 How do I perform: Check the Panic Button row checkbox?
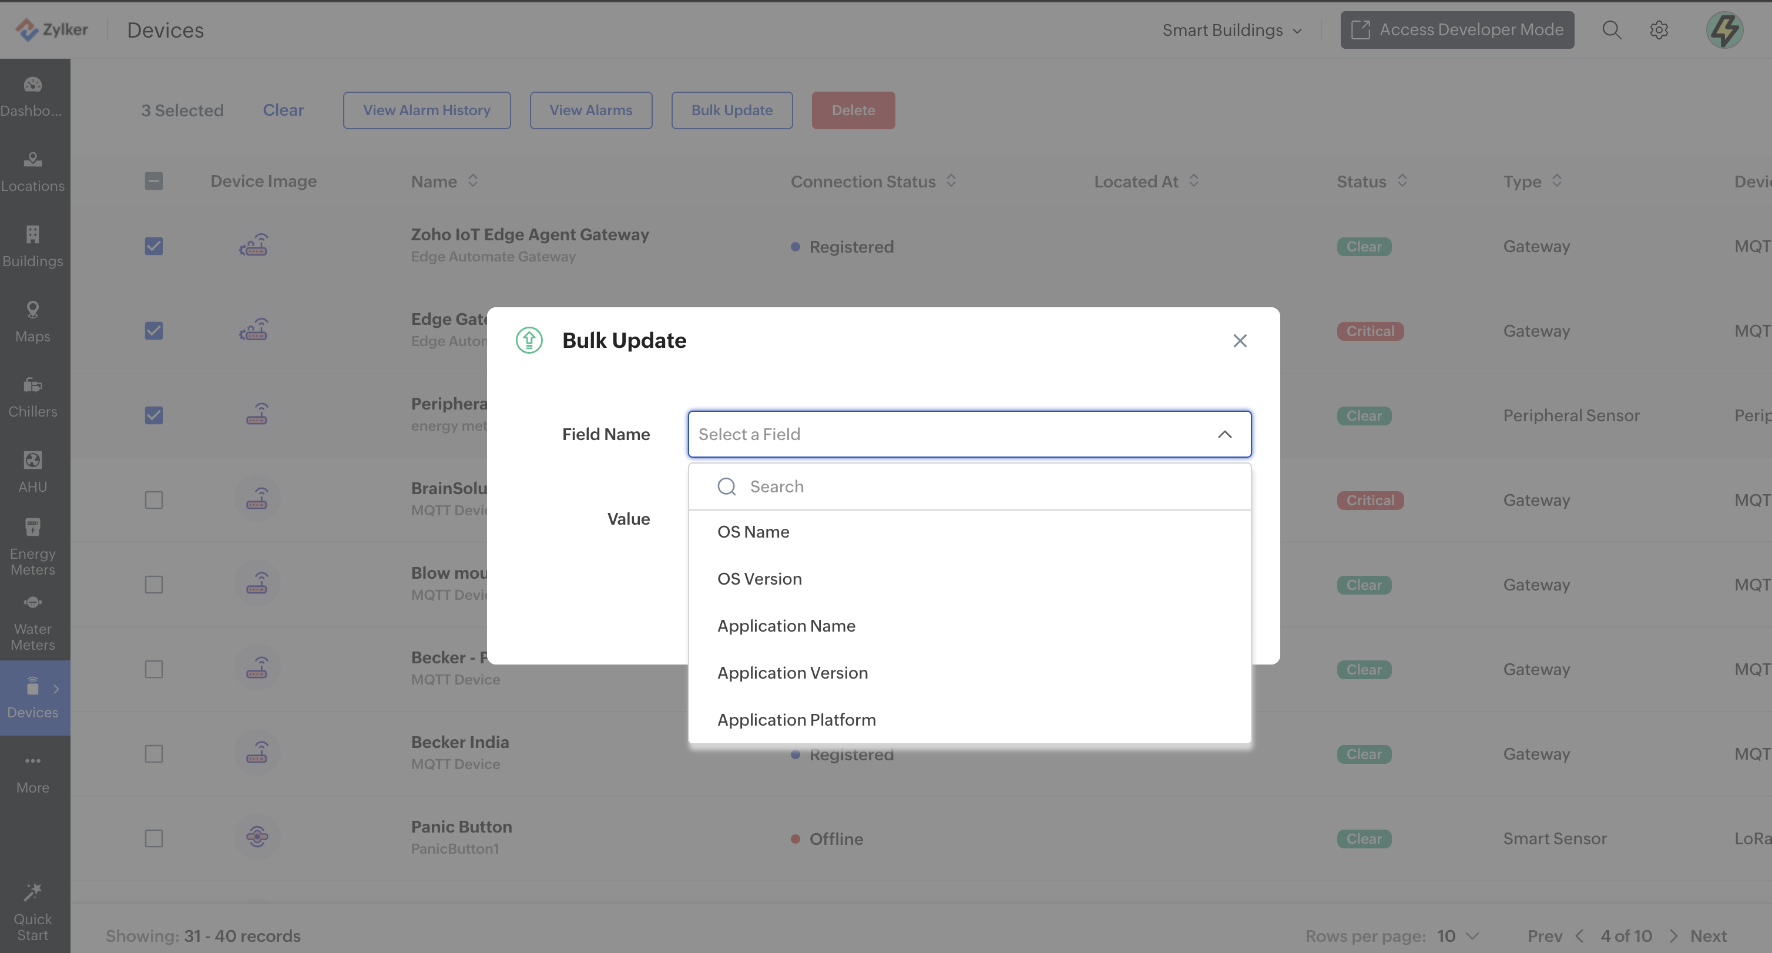(153, 838)
